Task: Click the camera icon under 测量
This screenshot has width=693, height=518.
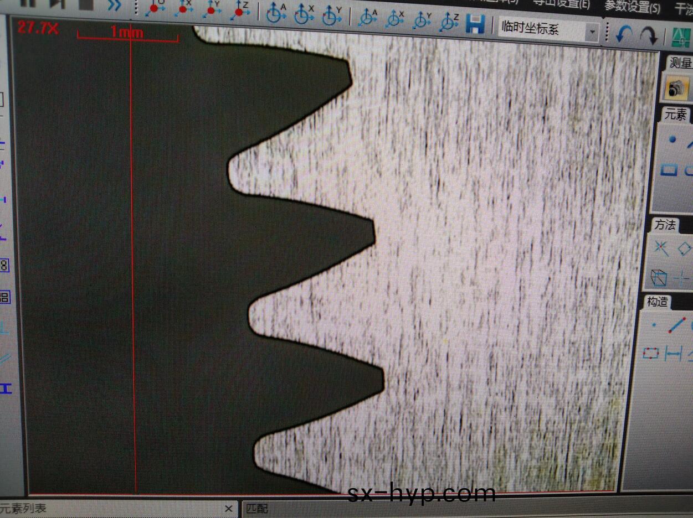Action: pos(675,88)
